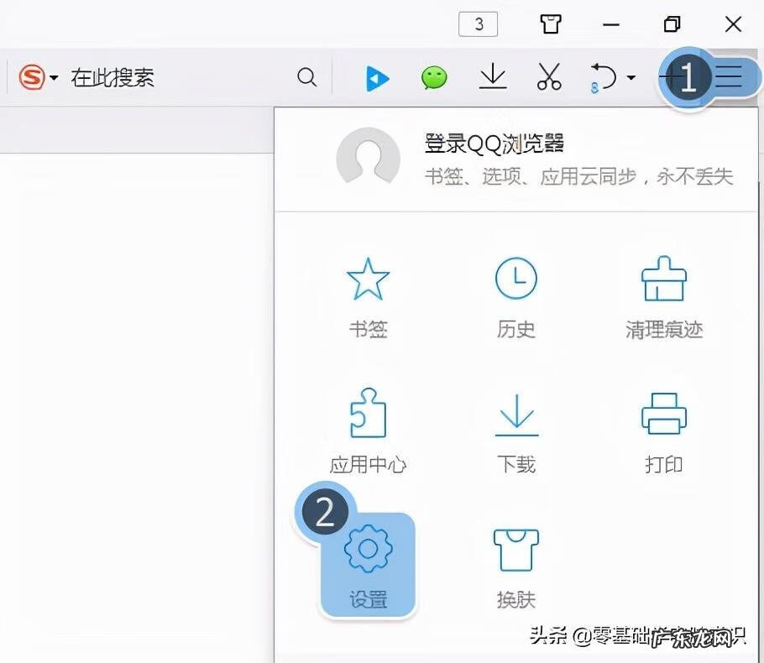
Task: Open 书签 bookmarks from the menu
Action: (x=368, y=298)
